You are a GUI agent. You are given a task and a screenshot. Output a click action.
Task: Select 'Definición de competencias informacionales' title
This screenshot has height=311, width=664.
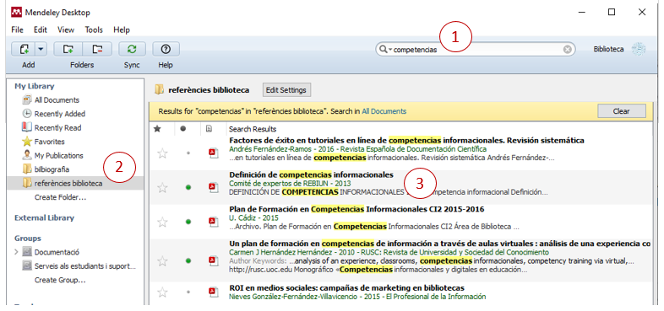click(x=311, y=174)
